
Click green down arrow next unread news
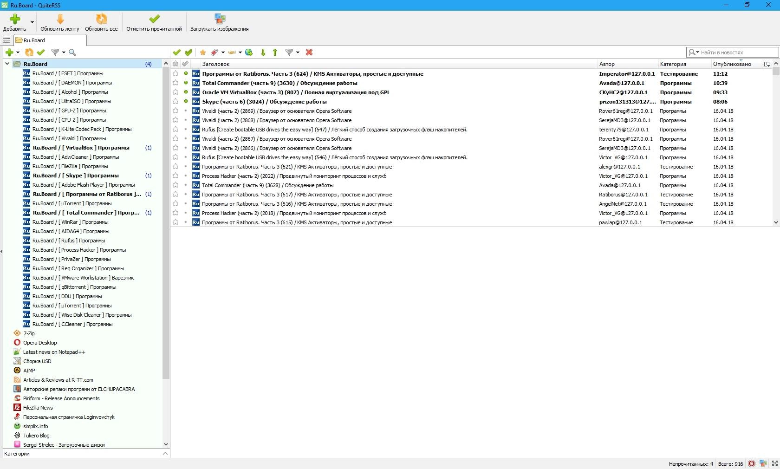pos(263,52)
